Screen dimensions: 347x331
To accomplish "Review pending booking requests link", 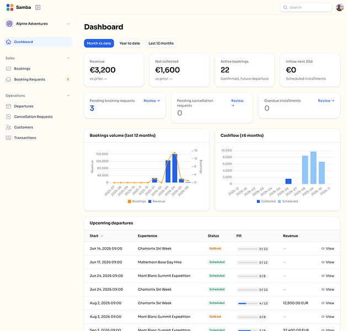I will 152,100.
